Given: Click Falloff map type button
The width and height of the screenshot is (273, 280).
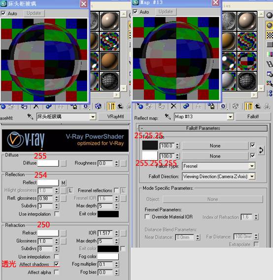Looking at the screenshot, I should pos(253,117).
